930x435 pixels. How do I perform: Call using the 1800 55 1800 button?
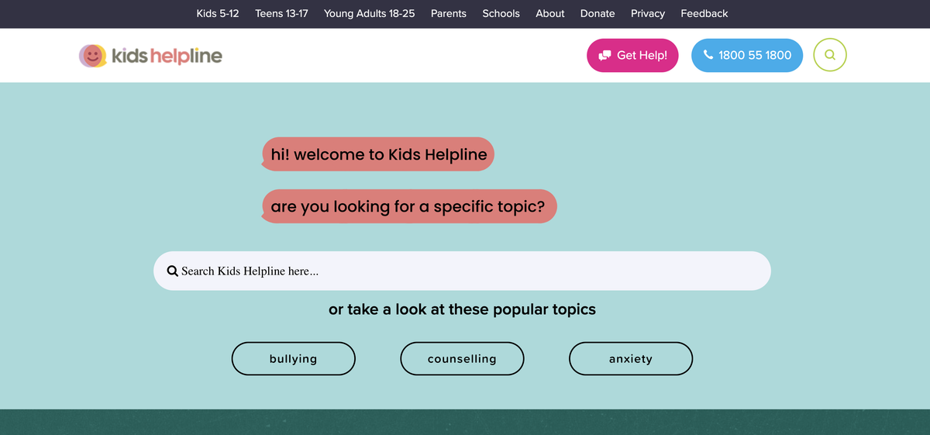point(747,55)
